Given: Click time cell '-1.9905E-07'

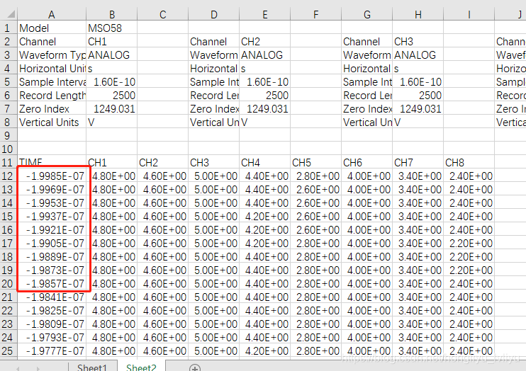Looking at the screenshot, I should 52,243.
